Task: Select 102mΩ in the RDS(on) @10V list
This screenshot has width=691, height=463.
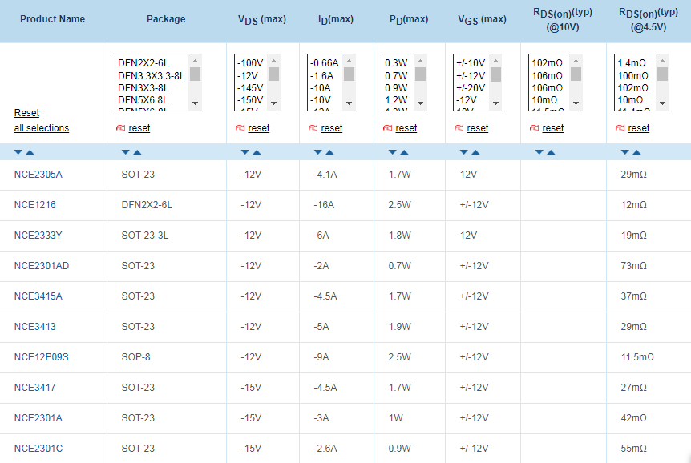Action: (548, 63)
